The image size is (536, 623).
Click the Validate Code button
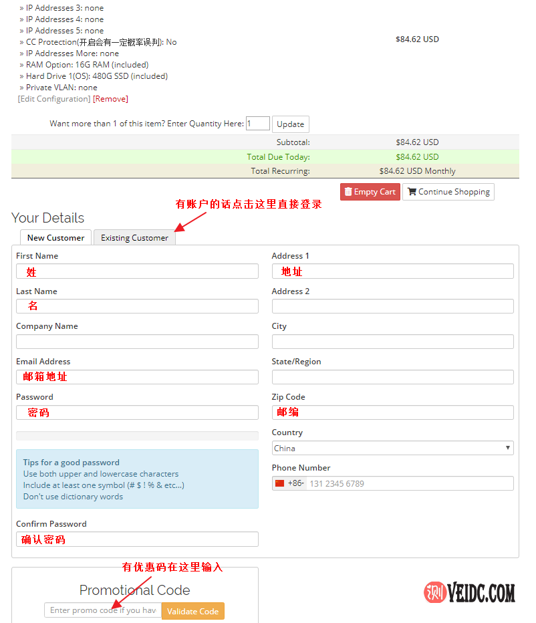click(192, 611)
